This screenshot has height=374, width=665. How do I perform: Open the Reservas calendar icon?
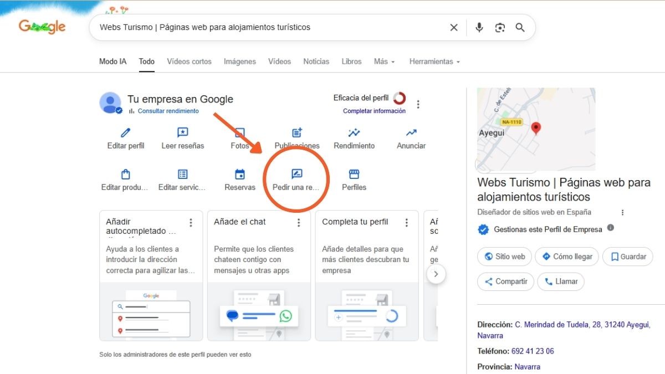(x=239, y=175)
